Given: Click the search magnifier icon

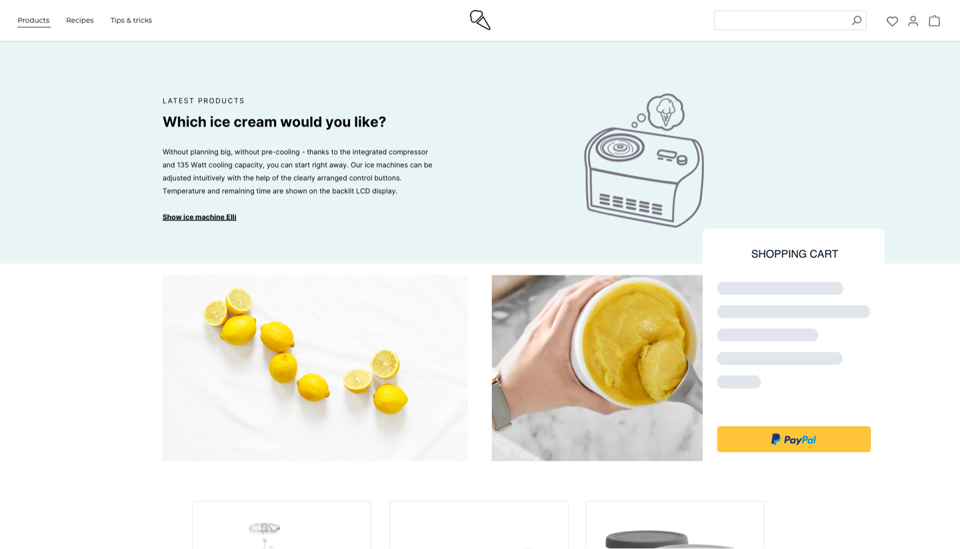Looking at the screenshot, I should pyautogui.click(x=856, y=21).
